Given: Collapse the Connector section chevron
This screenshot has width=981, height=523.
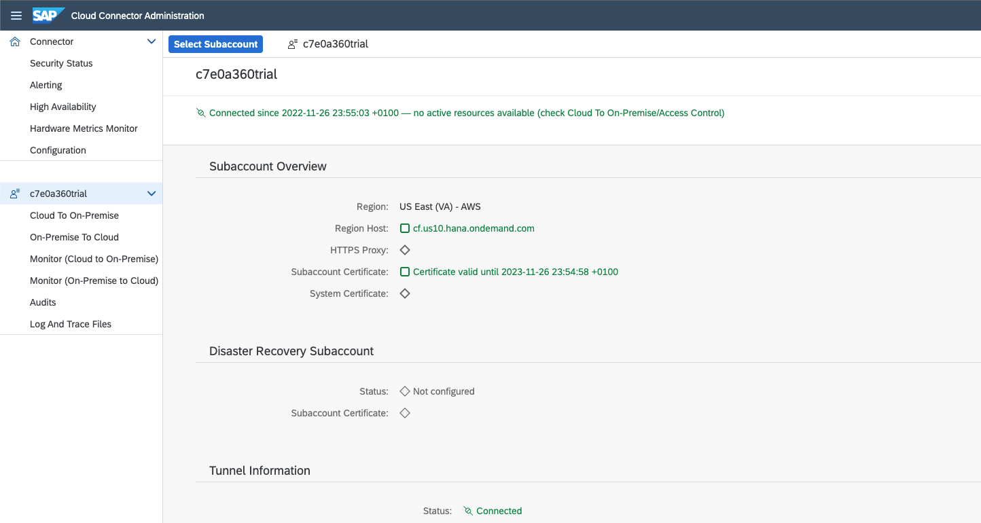Looking at the screenshot, I should point(151,41).
